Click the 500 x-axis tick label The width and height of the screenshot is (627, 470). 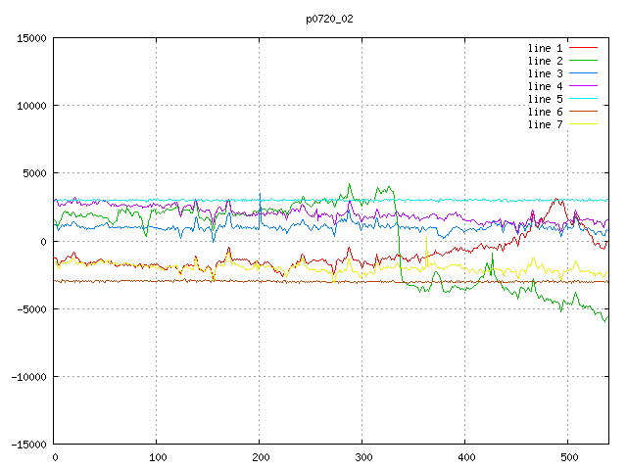[568, 456]
